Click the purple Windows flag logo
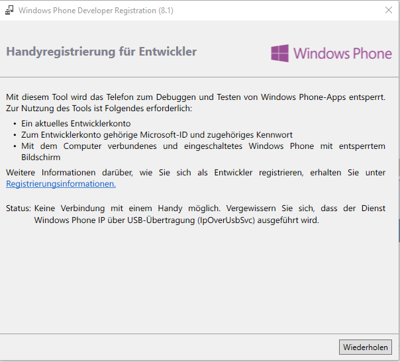The image size is (400, 362). (280, 54)
